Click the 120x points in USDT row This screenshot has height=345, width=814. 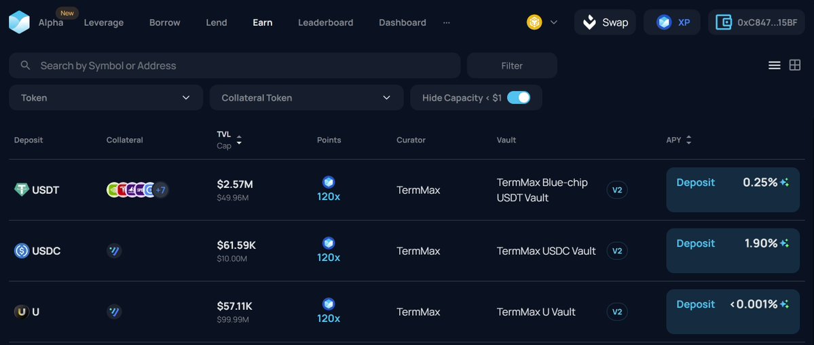pos(329,197)
